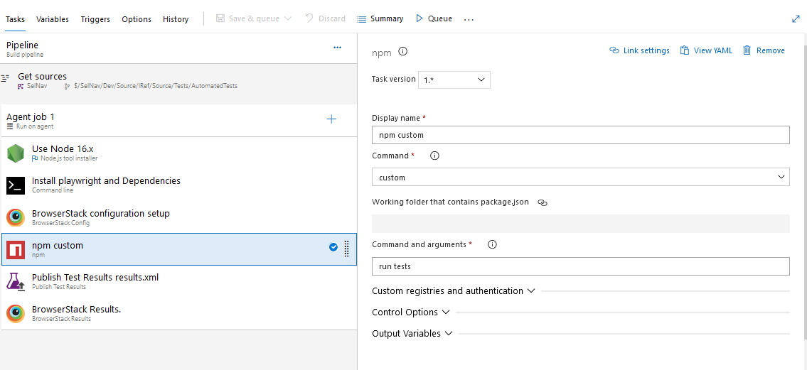Click the BrowserStack Results eye icon

click(16, 313)
